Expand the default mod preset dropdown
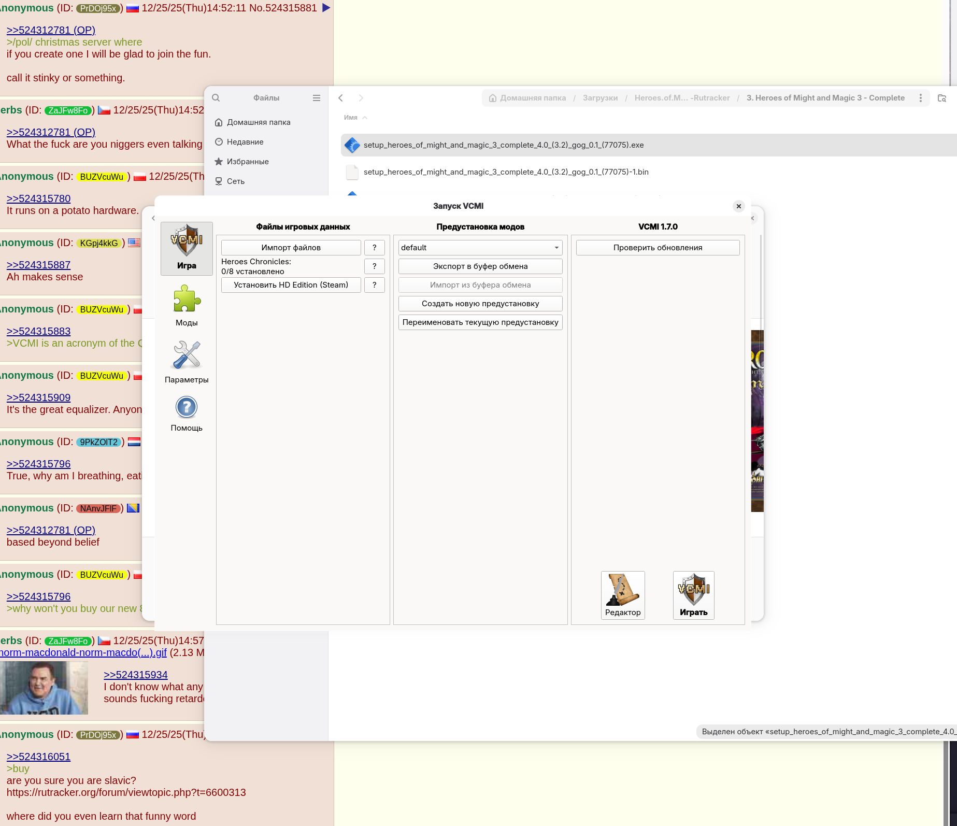The height and width of the screenshot is (826, 957). click(480, 248)
